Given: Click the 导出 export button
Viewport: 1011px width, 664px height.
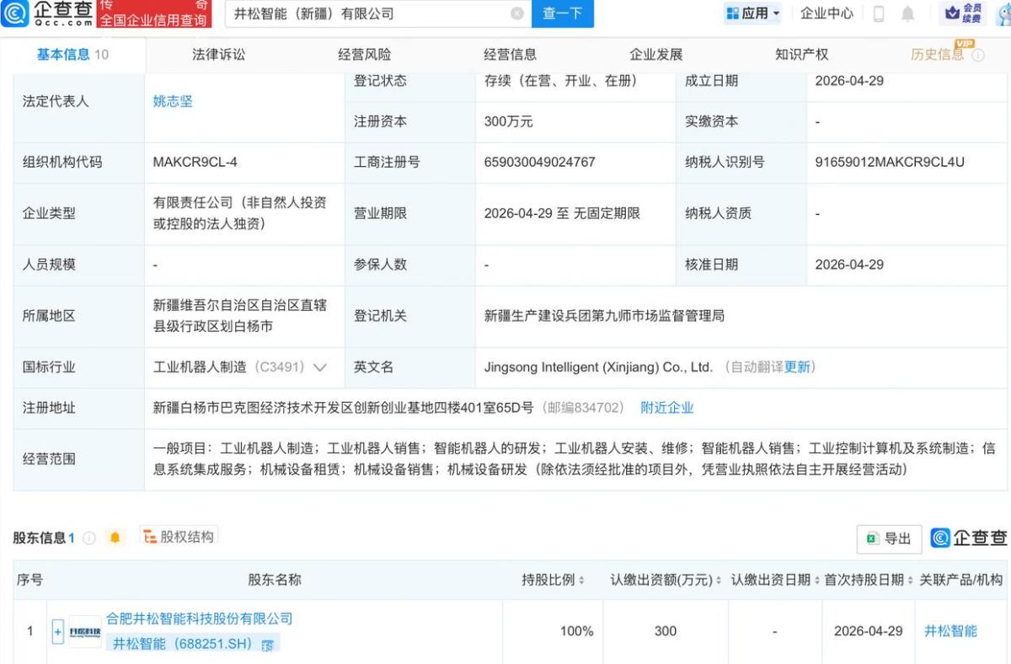Looking at the screenshot, I should click(x=890, y=538).
